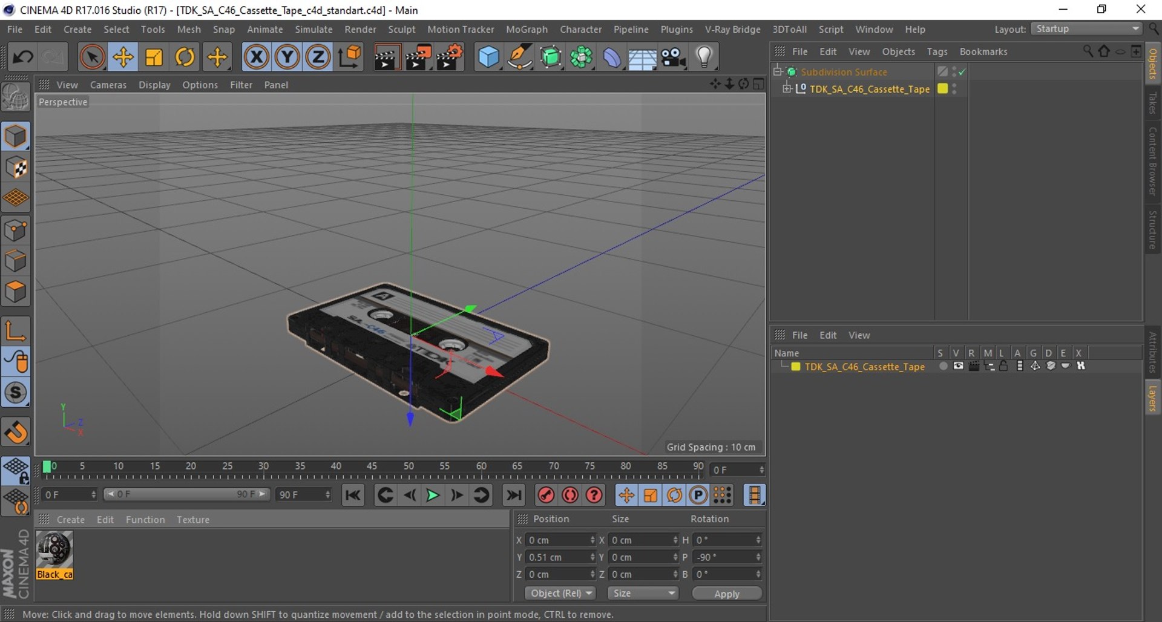Open the Layout Startup dropdown
This screenshot has width=1162, height=622.
1086,29
